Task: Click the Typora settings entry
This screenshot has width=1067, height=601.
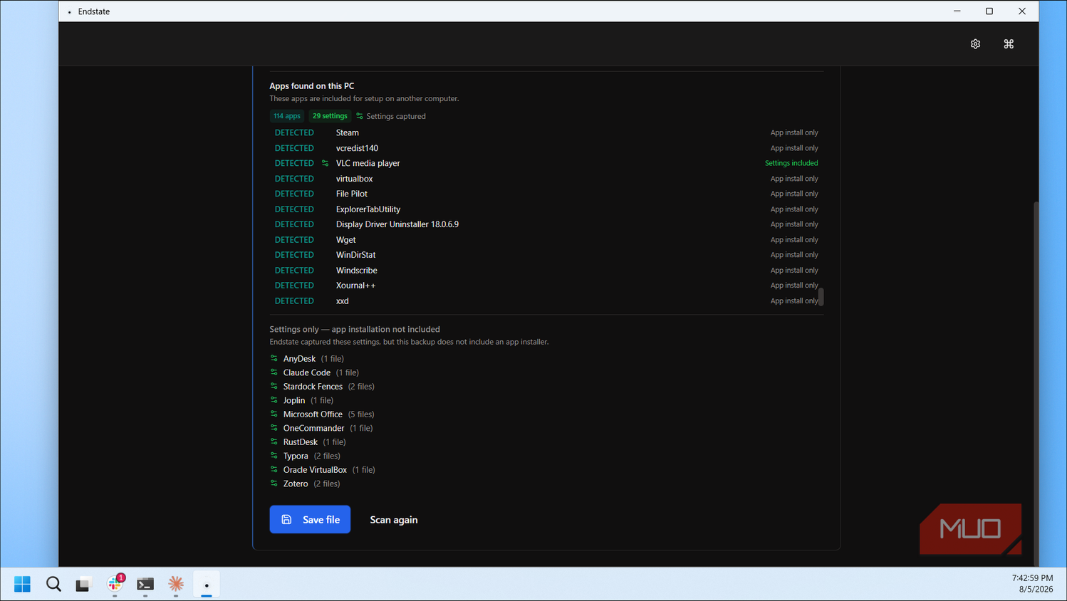Action: click(305, 456)
